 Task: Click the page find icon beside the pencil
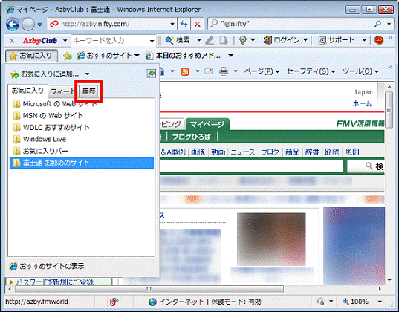point(224,40)
